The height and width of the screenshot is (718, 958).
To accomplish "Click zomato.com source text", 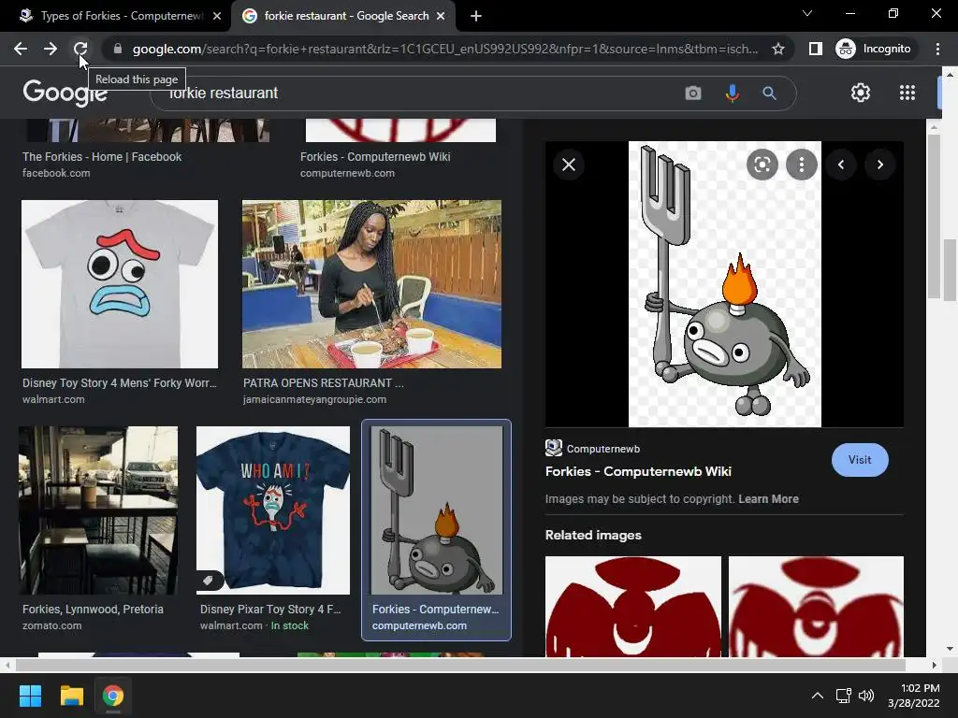I will 52,625.
